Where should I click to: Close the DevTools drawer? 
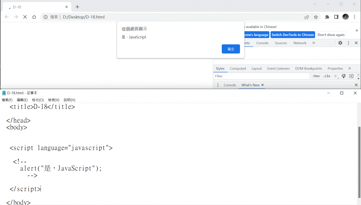[x=356, y=85]
